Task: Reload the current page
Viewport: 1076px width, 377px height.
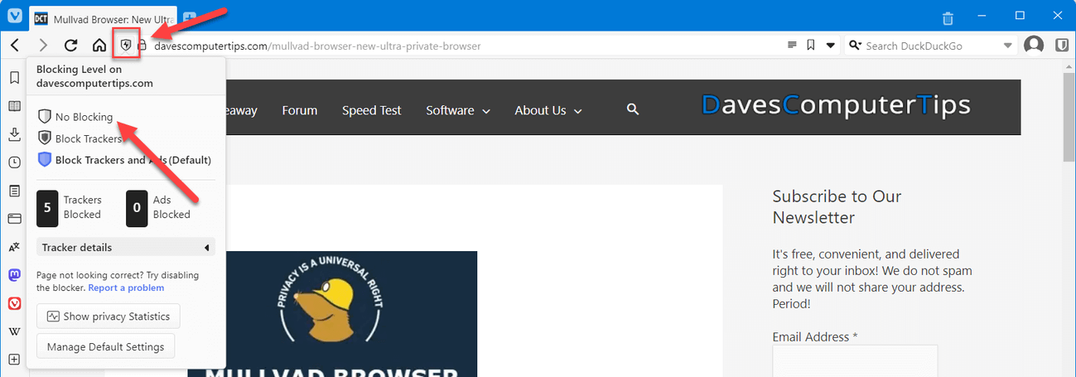Action: (x=71, y=46)
